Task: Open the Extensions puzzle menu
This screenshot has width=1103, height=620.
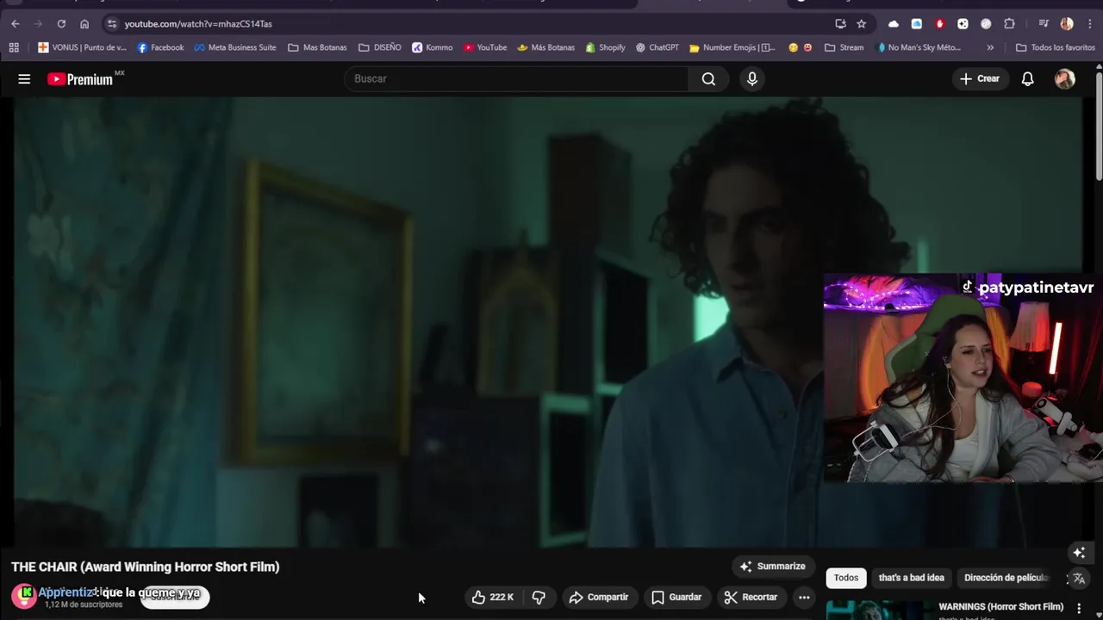Action: [x=1009, y=23]
